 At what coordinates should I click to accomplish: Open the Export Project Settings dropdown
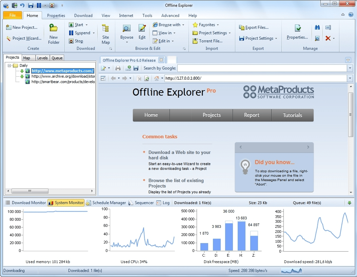276,38
